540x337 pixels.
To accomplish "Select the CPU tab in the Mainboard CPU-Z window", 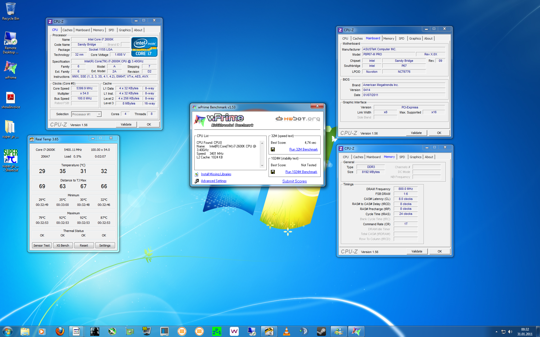I will click(345, 38).
